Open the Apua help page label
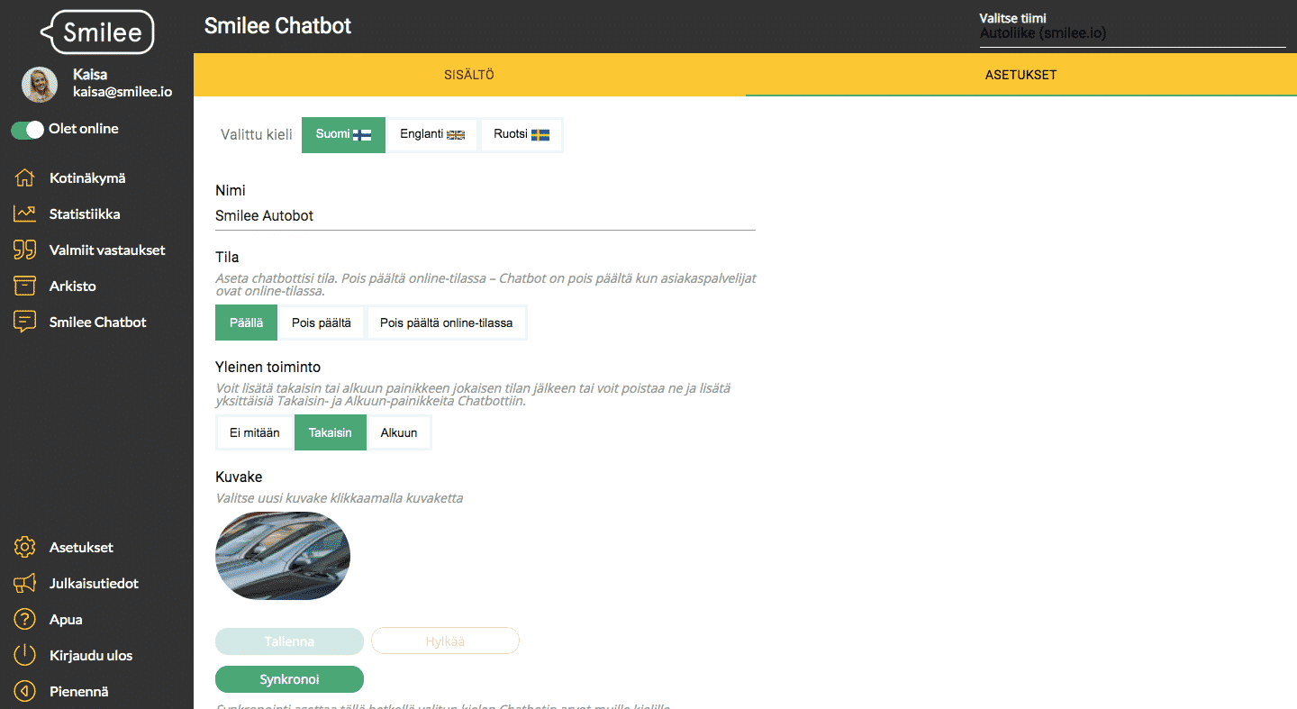The width and height of the screenshot is (1297, 709). [x=66, y=620]
